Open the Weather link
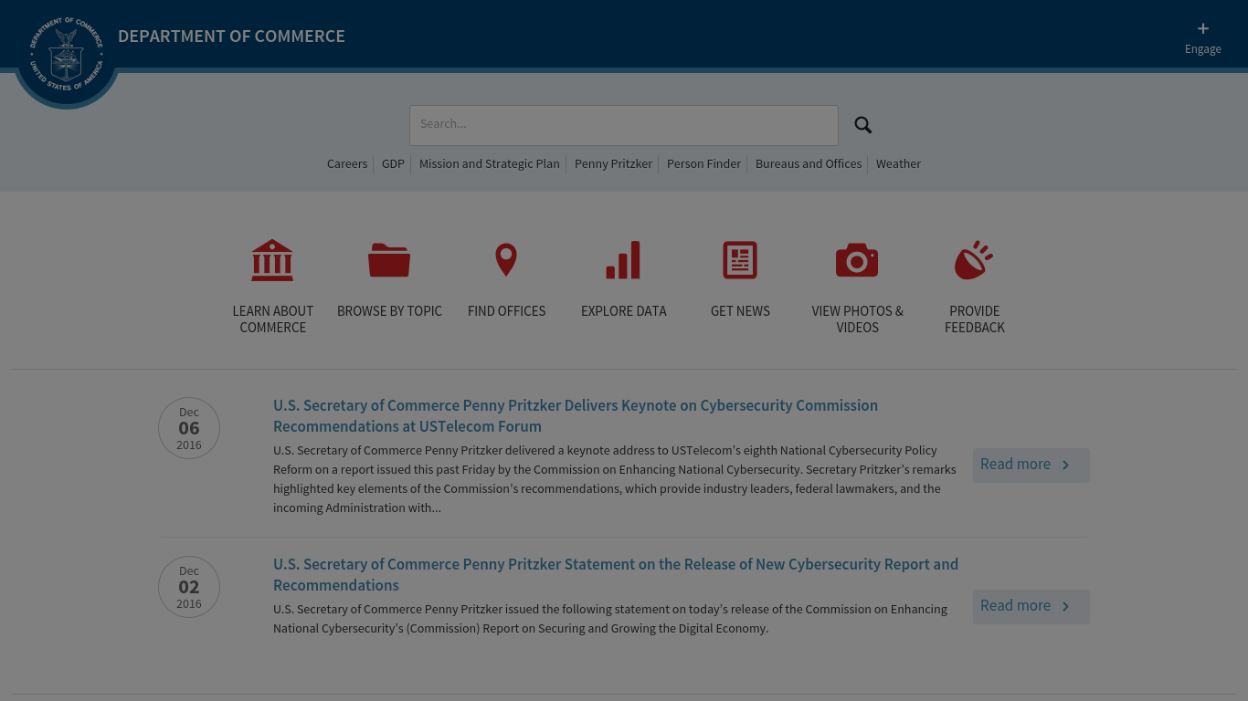1248x701 pixels. (x=898, y=164)
